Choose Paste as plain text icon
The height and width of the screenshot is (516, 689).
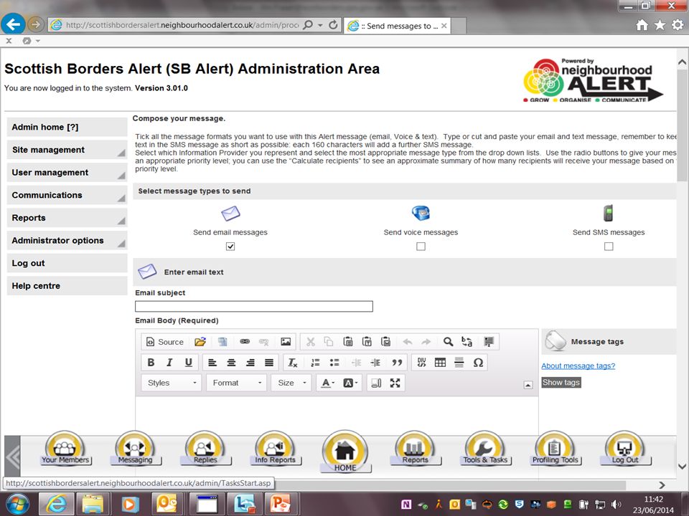pos(367,341)
